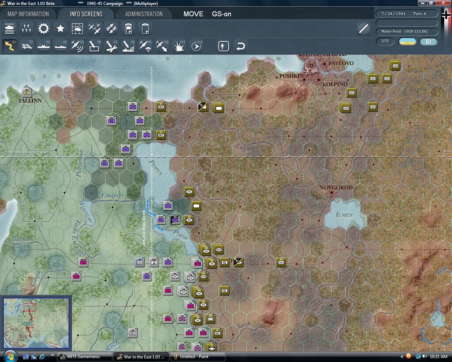Viewport: 452px width, 362px height.
Task: Select the F8 bomb city mission mode
Action: [x=128, y=46]
